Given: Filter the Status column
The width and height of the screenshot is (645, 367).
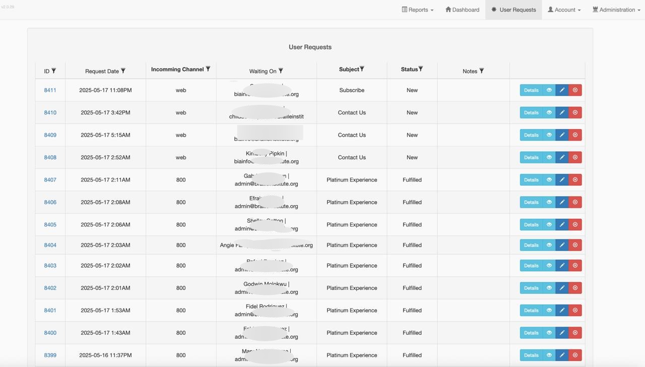Looking at the screenshot, I should [x=421, y=69].
